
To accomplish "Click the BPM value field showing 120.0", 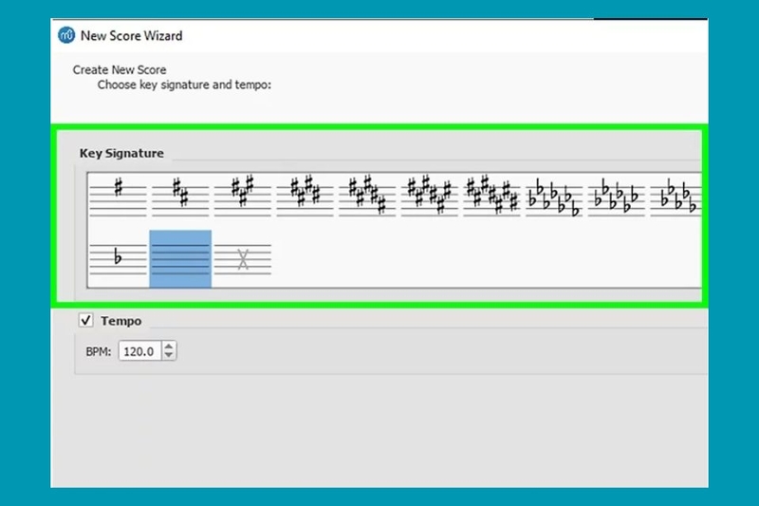I will (139, 351).
